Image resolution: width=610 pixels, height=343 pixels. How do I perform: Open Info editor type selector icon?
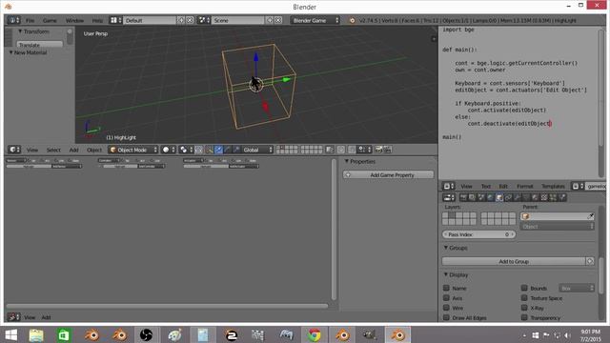point(14,20)
